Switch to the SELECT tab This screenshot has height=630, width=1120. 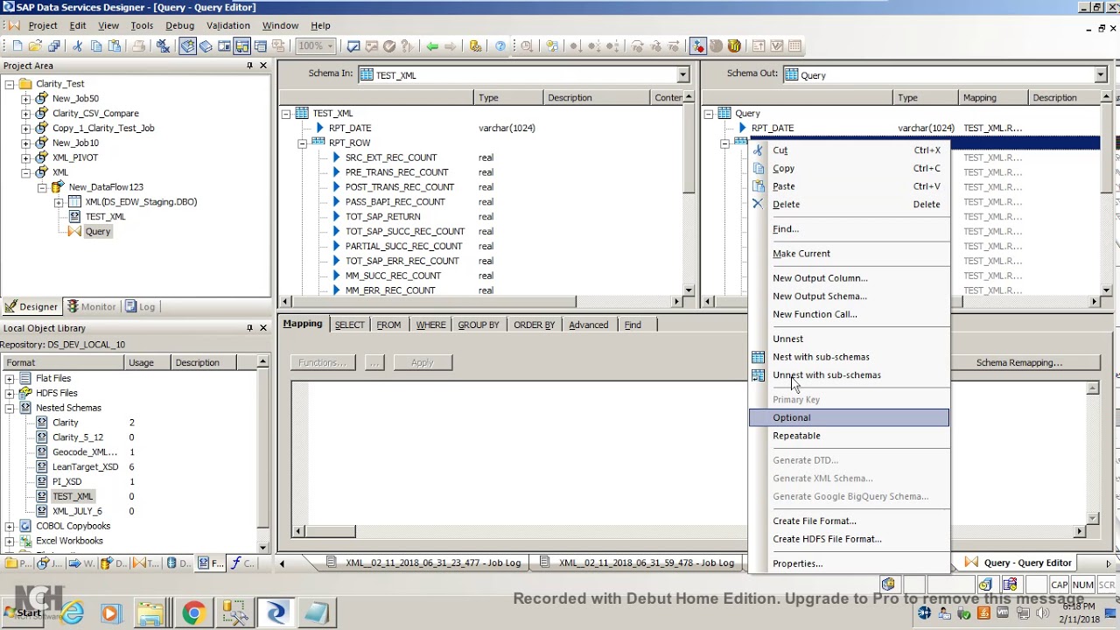349,325
